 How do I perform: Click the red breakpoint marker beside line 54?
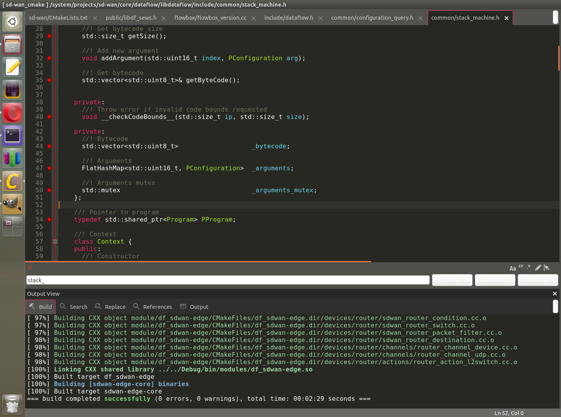click(x=49, y=220)
